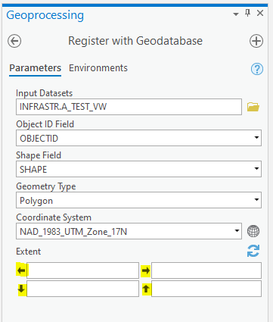
Task: Click the right extent input box
Action: click(206, 270)
